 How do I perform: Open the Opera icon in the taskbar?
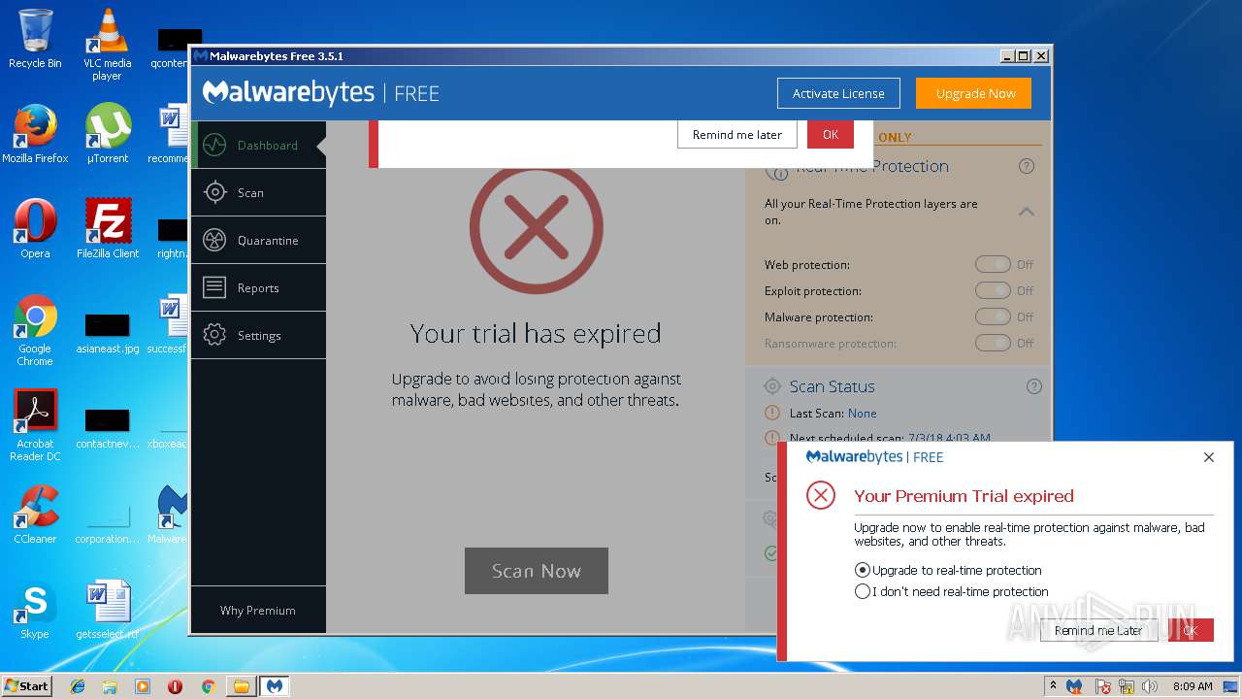175,686
